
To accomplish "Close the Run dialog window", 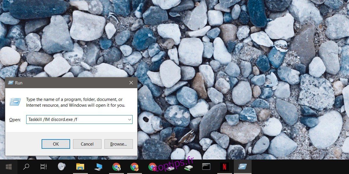I will [131, 83].
